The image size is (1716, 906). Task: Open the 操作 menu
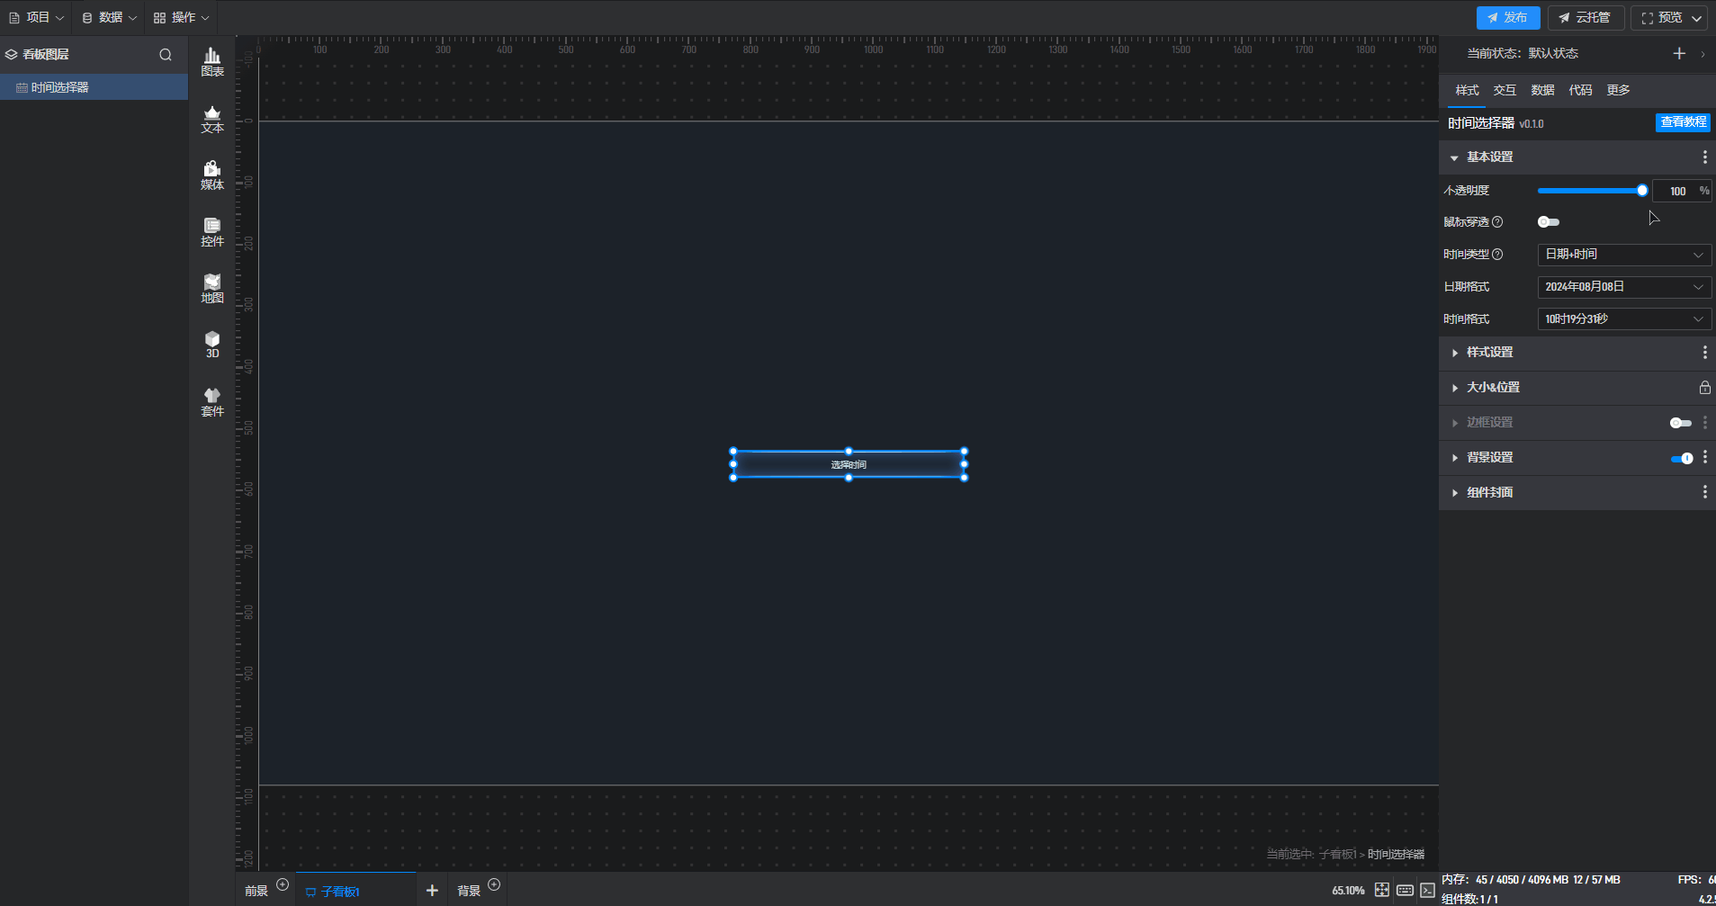tap(181, 18)
